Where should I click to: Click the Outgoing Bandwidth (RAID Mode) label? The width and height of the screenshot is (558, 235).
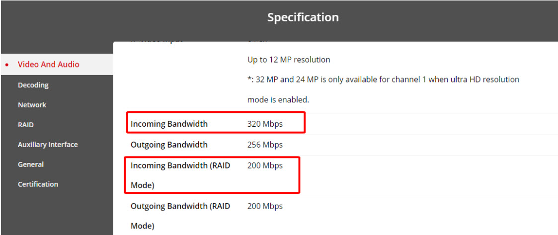tap(180, 206)
